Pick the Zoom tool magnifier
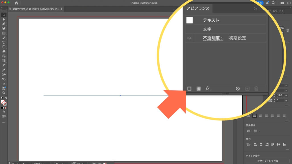Screen dimensions: 292x164 coord(4,93)
